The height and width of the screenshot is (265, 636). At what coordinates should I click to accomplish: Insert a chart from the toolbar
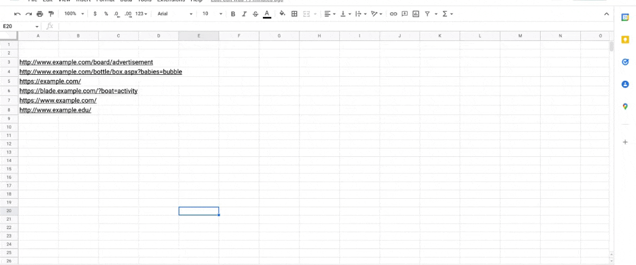416,14
